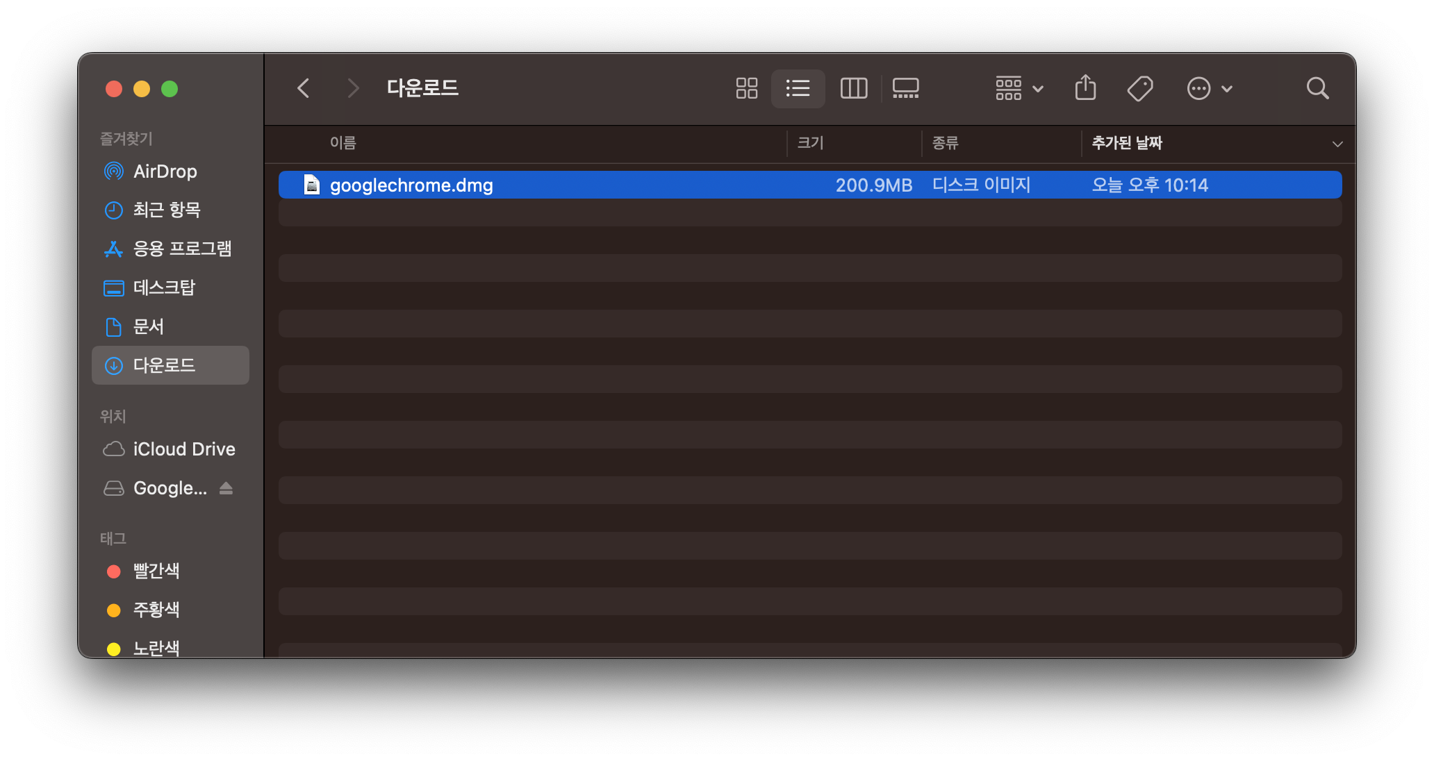Sort files by 크기 column
This screenshot has width=1434, height=761.
(810, 143)
